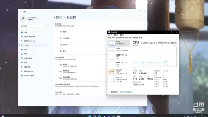The image size is (208, 117).
Task: Expand the 任务栏角图标 section
Action: click(80, 58)
